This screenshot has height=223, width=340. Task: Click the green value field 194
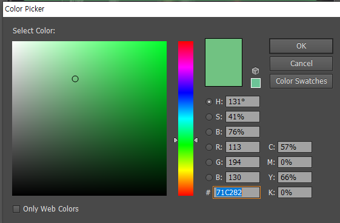[242, 162]
